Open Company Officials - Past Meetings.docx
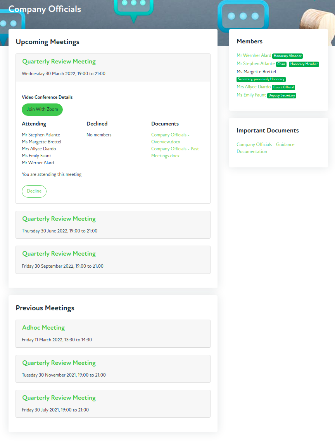The height and width of the screenshot is (444, 335). pos(175,152)
